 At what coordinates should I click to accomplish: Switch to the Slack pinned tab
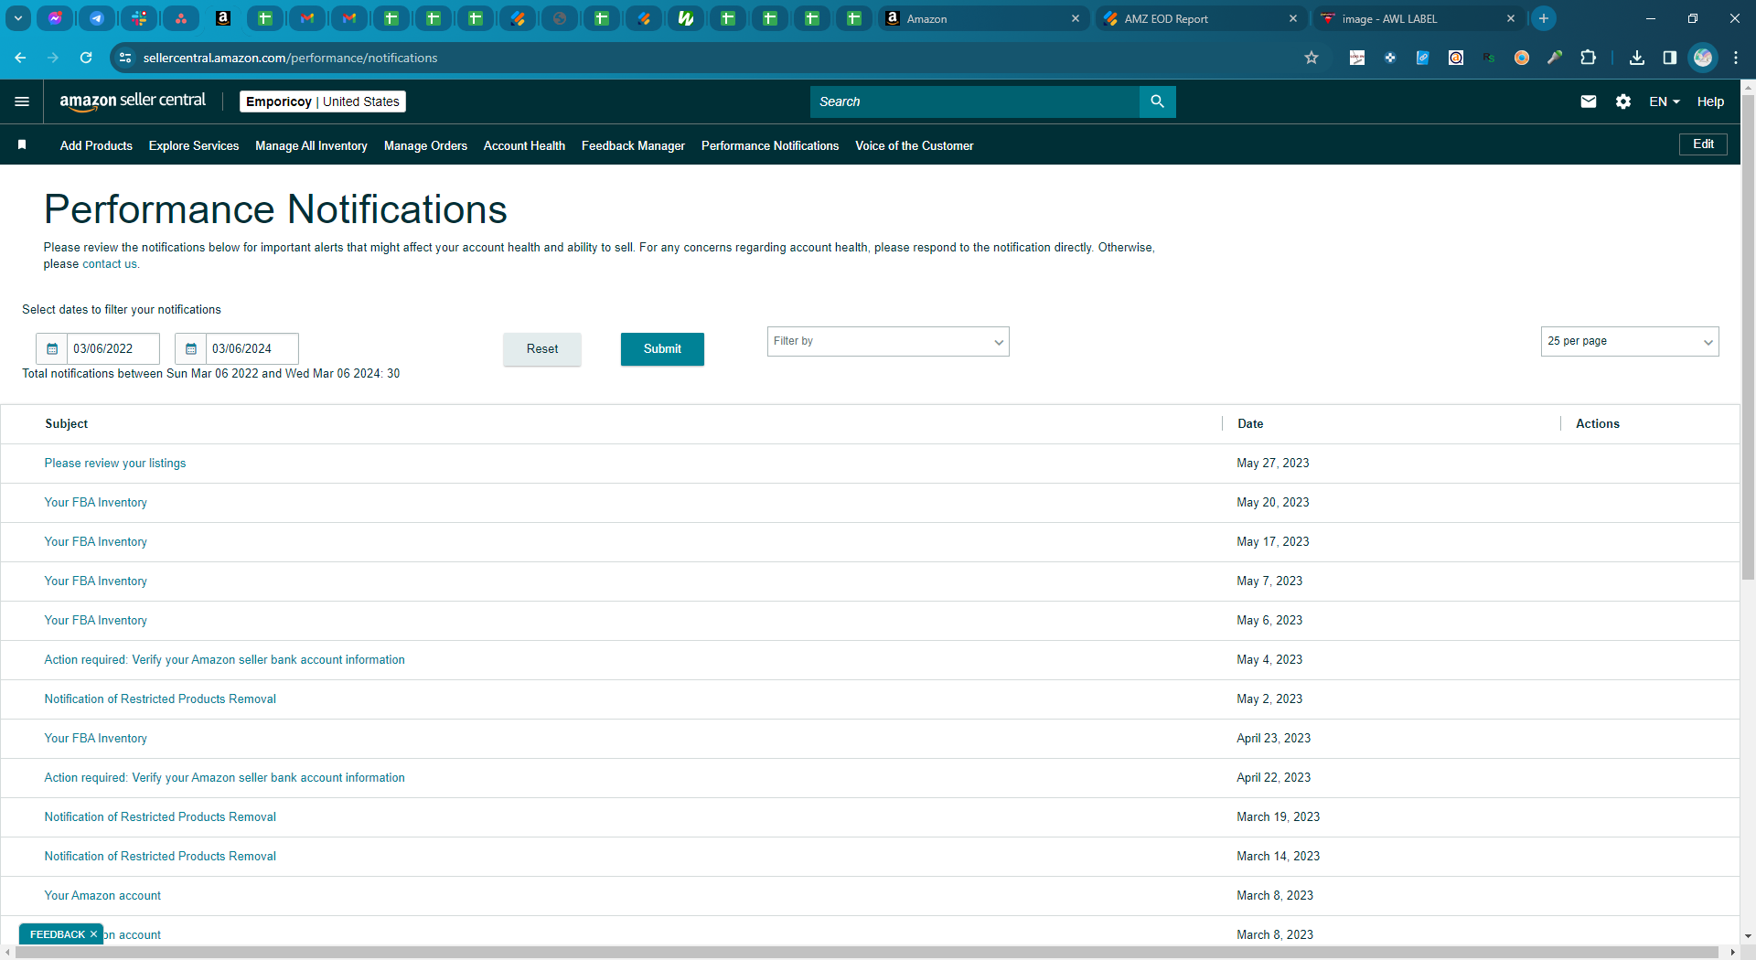[x=139, y=18]
